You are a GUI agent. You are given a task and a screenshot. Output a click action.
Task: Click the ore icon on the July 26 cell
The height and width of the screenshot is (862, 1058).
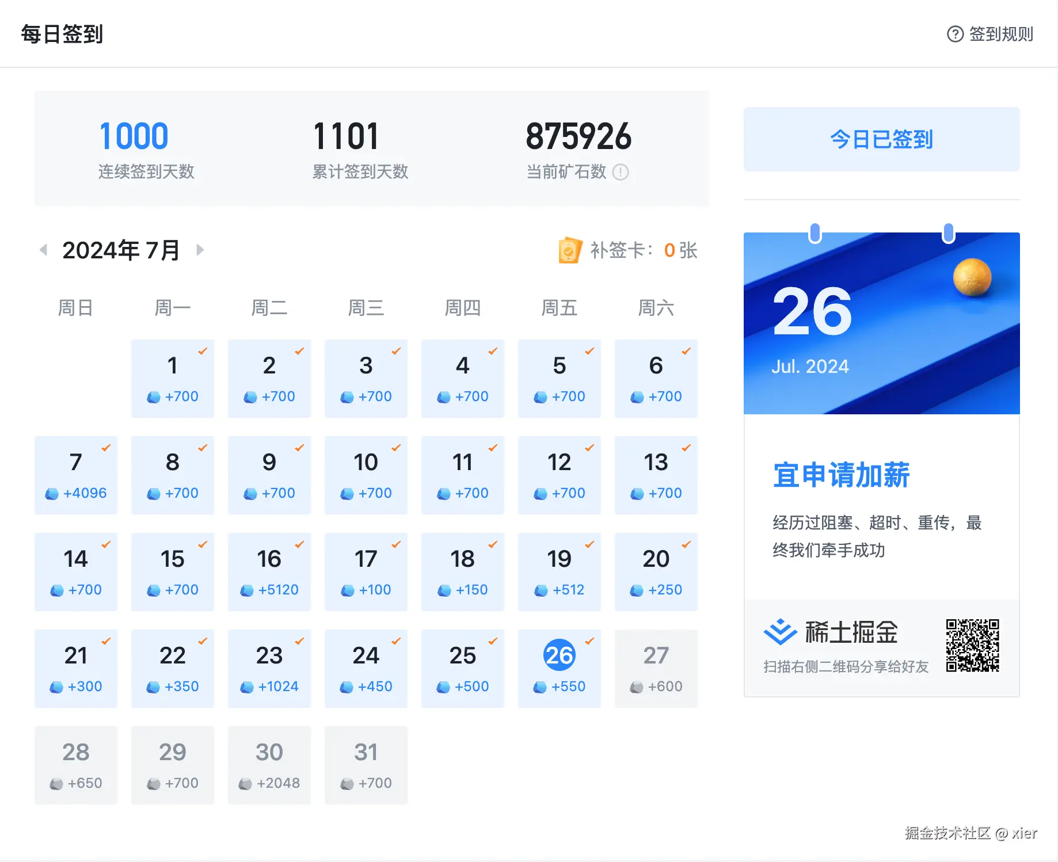pyautogui.click(x=539, y=686)
